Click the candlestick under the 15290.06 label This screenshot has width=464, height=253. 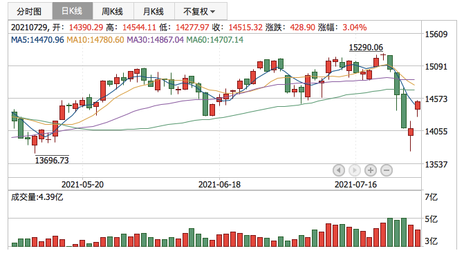tap(383, 55)
